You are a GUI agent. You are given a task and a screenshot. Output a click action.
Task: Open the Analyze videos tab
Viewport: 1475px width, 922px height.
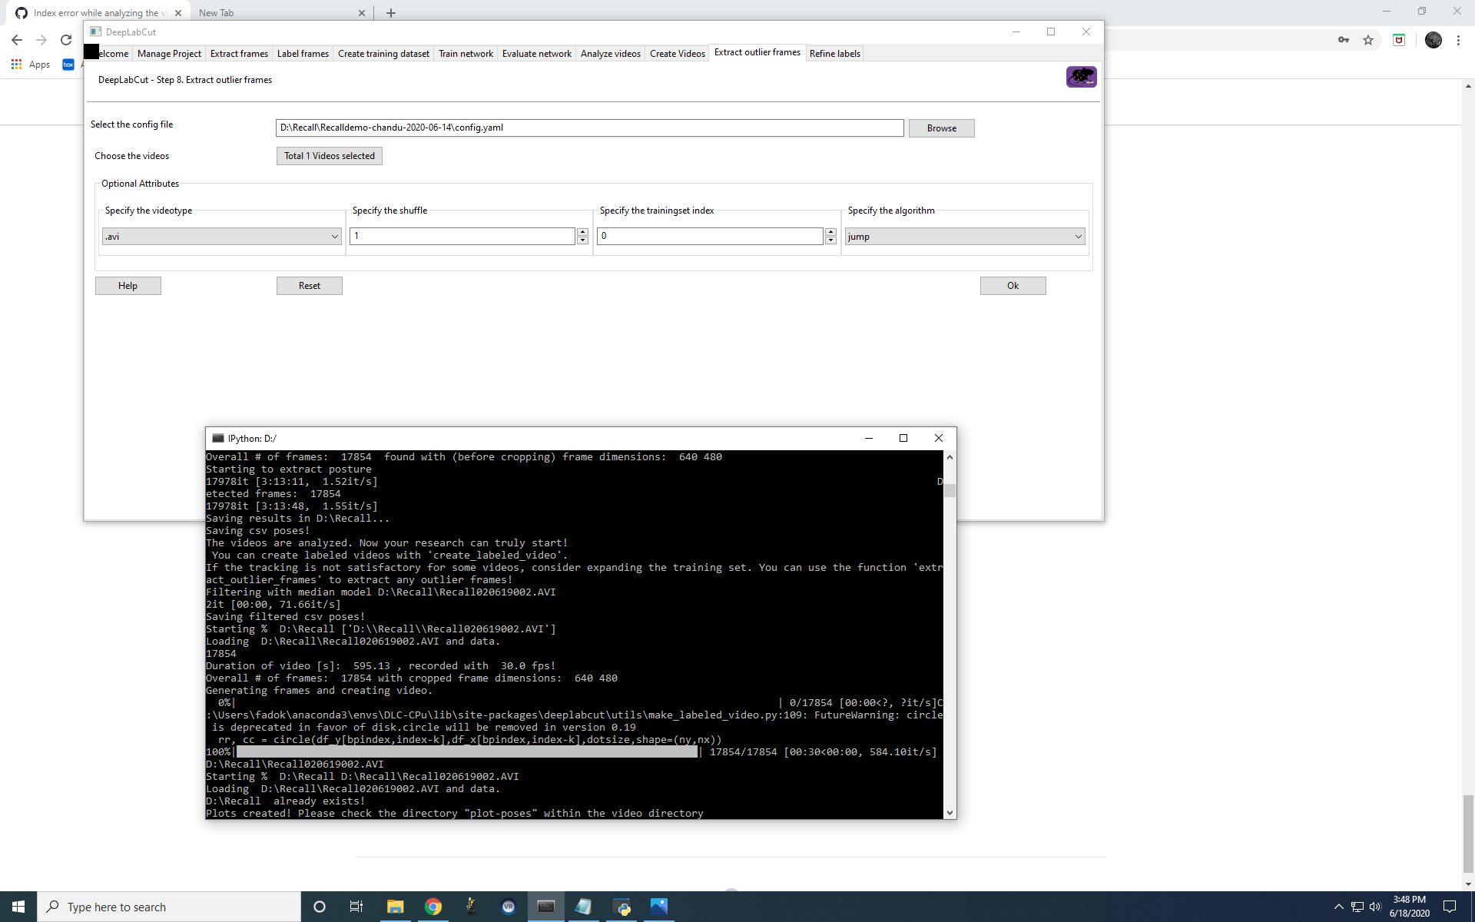(610, 53)
